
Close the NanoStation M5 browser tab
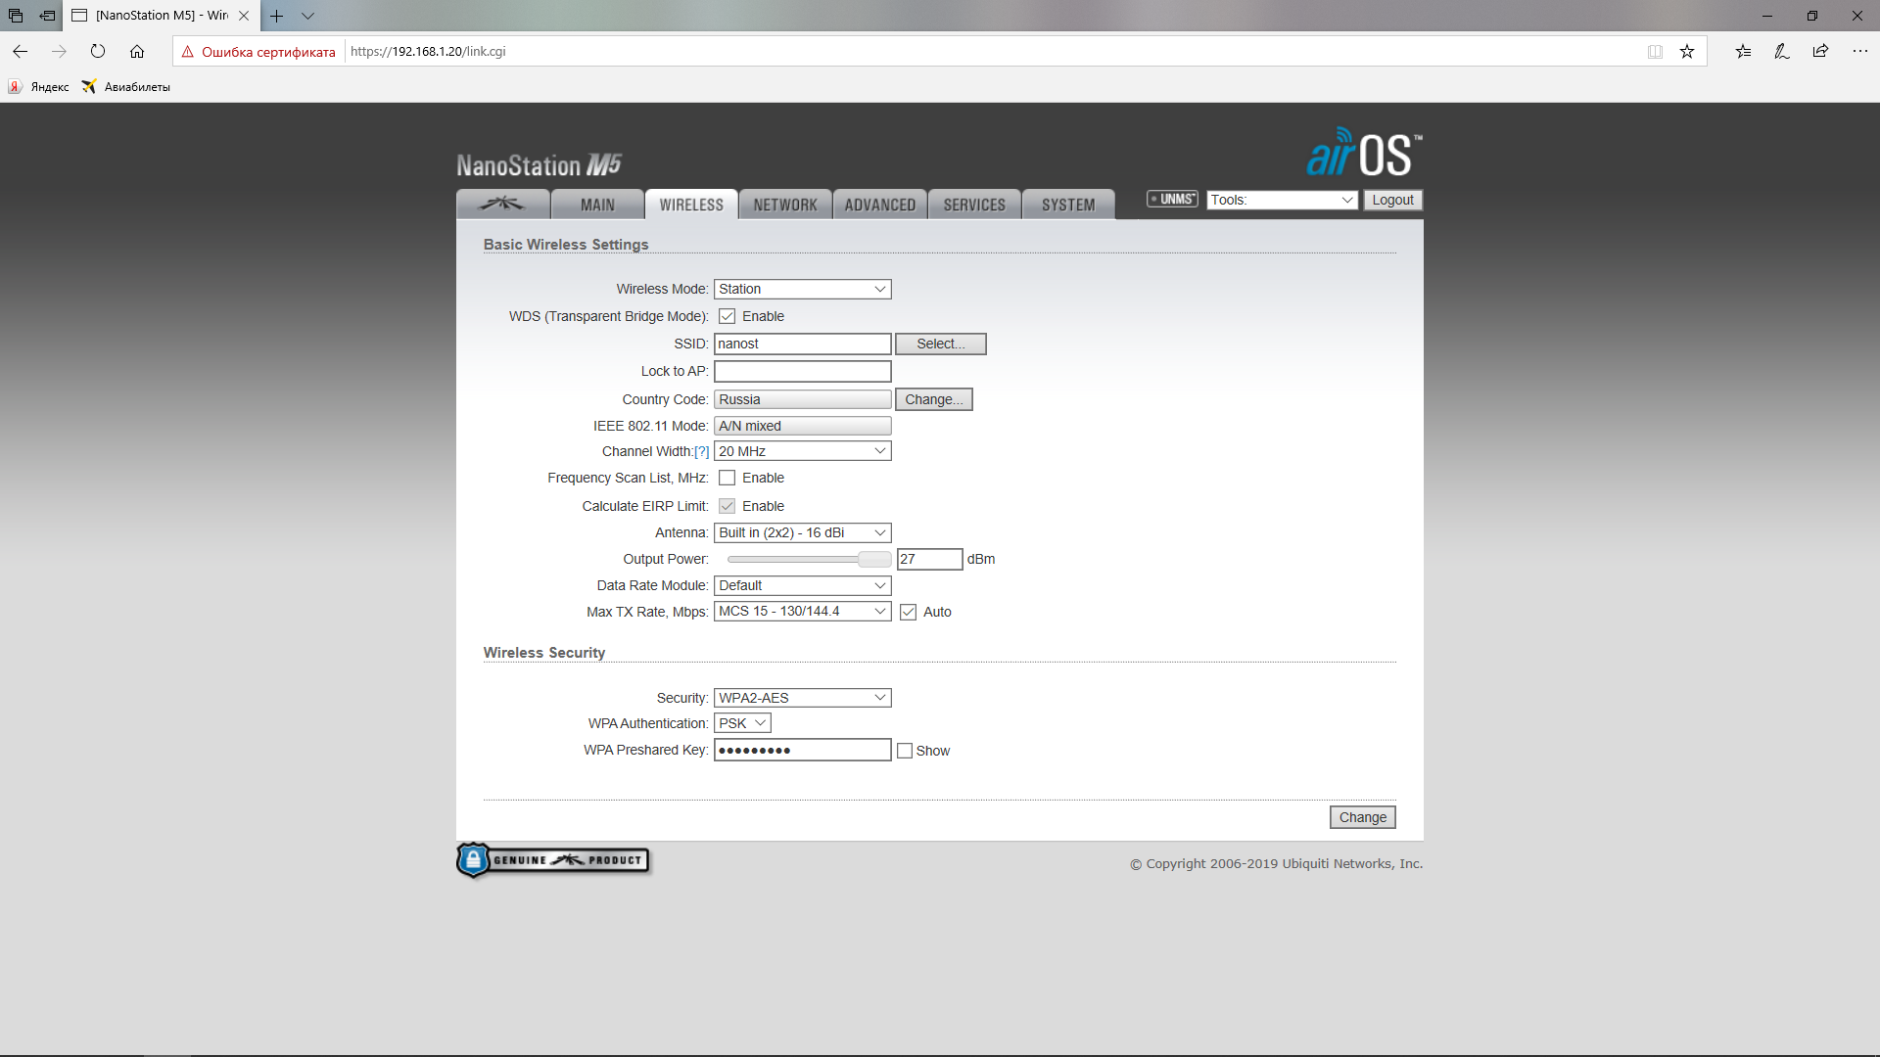(244, 16)
